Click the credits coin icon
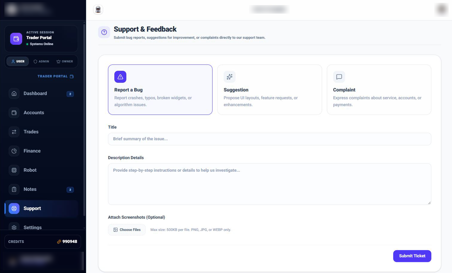 tap(59, 242)
